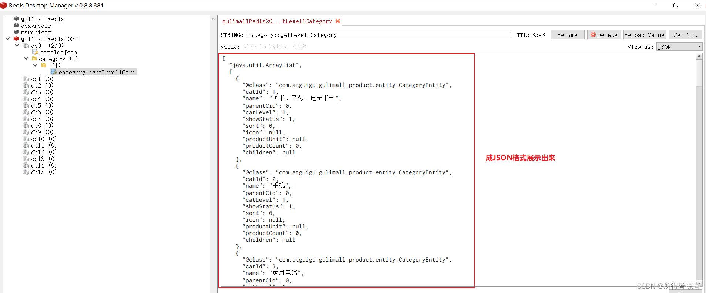This screenshot has height=293, width=706.
Task: Select the db0 (2/0) label
Action: [47, 46]
